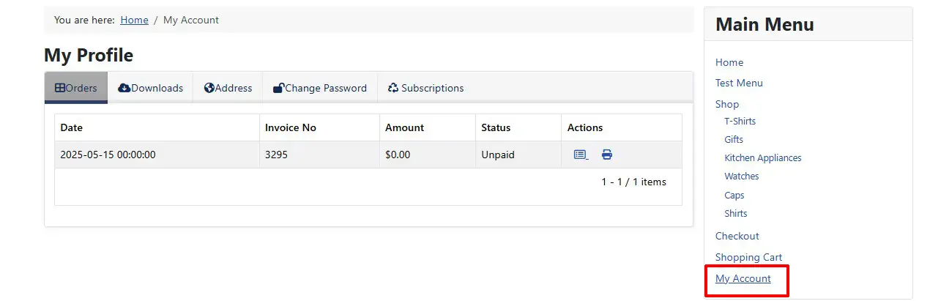Open the Shop menu link
The height and width of the screenshot is (301, 930).
click(x=727, y=104)
